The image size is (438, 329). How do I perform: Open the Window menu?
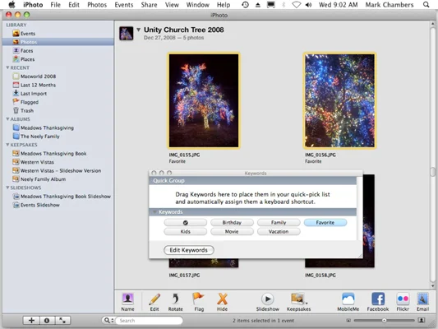point(197,5)
